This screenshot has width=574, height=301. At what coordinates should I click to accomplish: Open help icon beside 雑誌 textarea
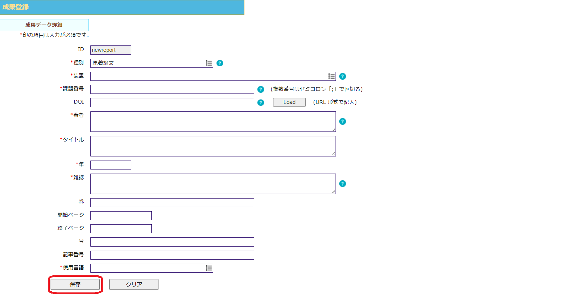pos(343,184)
